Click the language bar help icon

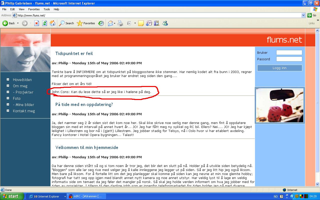tap(281, 196)
